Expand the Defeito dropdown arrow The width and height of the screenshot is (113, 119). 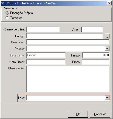[107, 49]
